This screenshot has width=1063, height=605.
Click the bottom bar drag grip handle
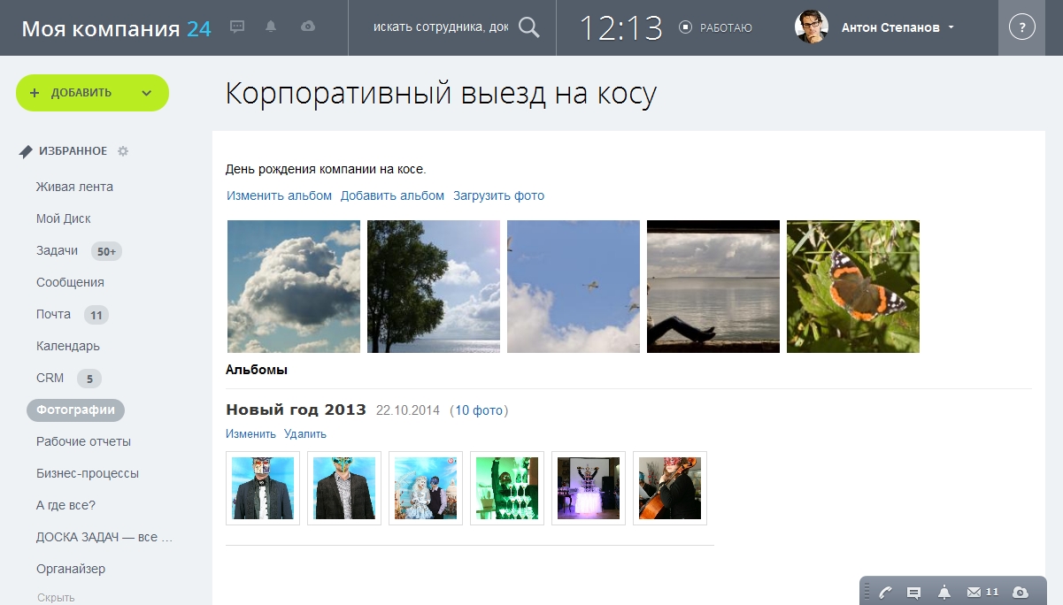tap(865, 592)
